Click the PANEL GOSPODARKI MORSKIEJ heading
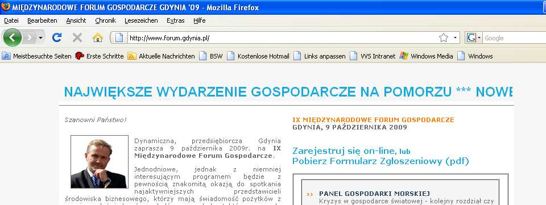 374,194
